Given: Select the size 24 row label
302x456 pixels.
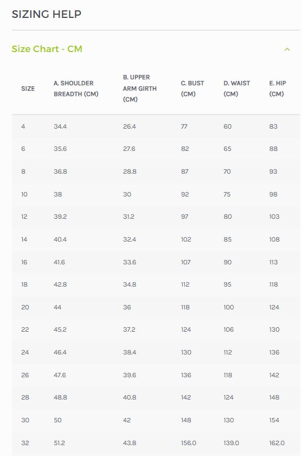Looking at the screenshot, I should [x=25, y=352].
